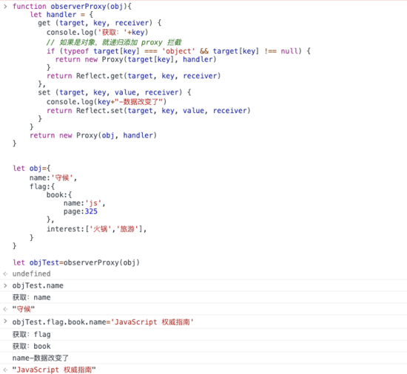Image resolution: width=407 pixels, height=374 pixels.
Task: Click the "守候" string result
Action: click(24, 309)
